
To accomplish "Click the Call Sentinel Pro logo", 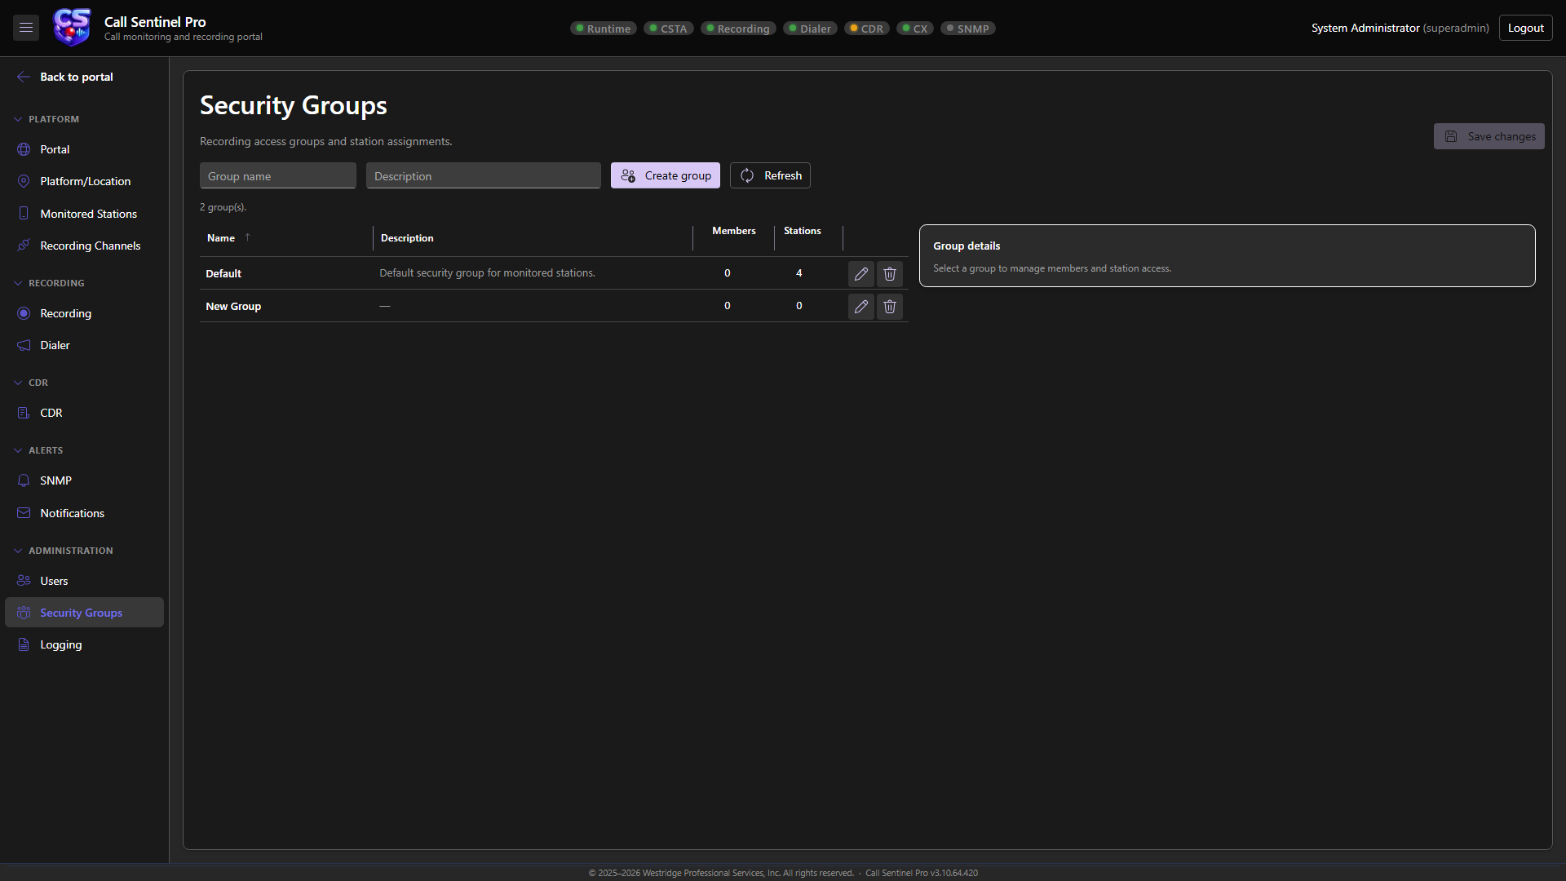I will coord(72,28).
